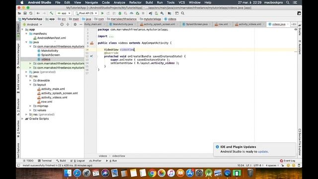Open the AVD Manager icon
318x179 pixels.
(x=156, y=13)
